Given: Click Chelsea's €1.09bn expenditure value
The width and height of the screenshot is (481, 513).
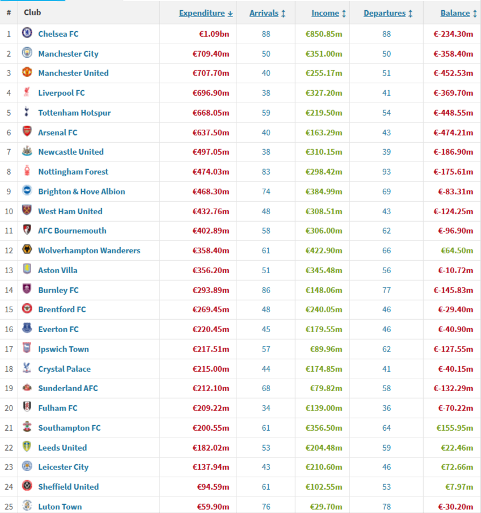Looking at the screenshot, I should 214,34.
